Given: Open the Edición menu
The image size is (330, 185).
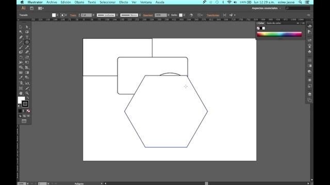Looking at the screenshot, I should (x=65, y=2).
